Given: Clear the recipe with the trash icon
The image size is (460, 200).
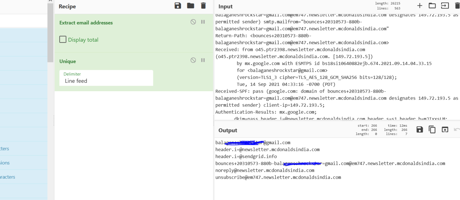Looking at the screenshot, I should pos(203,6).
